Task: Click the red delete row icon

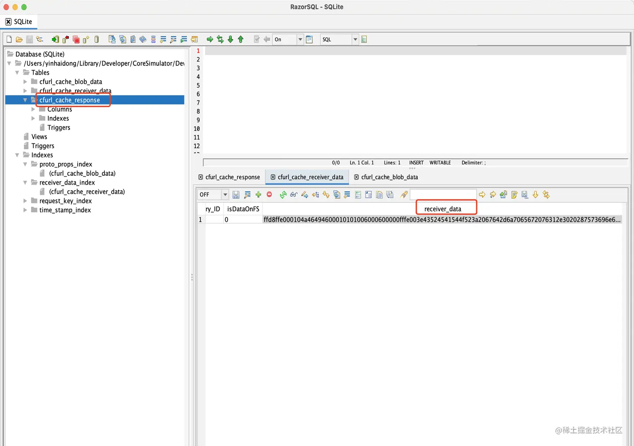Action: click(269, 195)
